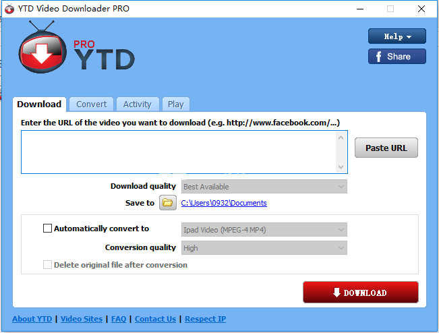Enable Automatically convert to checkbox
The image size is (439, 333).
(x=47, y=229)
